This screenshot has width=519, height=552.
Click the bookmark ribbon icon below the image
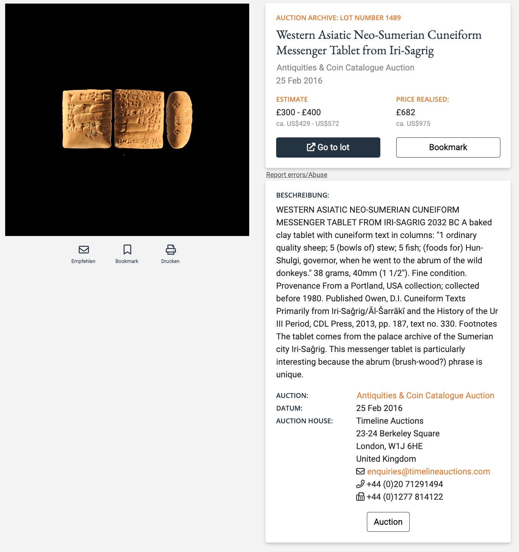pos(127,249)
